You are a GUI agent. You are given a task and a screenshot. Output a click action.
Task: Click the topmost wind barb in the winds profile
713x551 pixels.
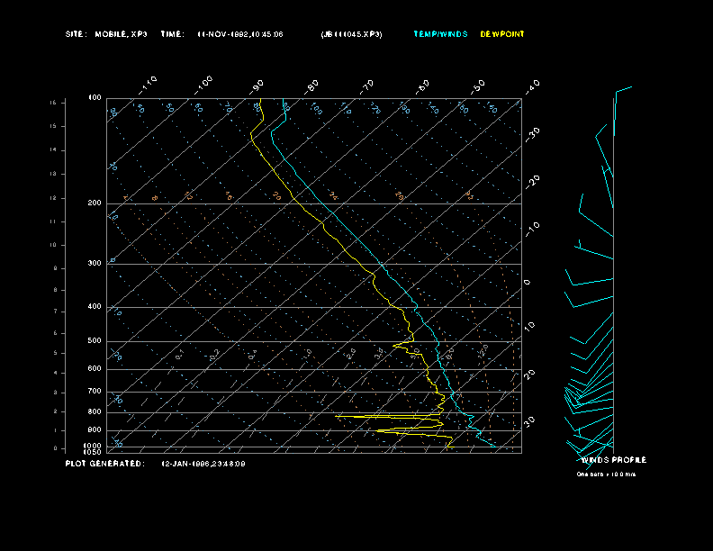[x=623, y=89]
